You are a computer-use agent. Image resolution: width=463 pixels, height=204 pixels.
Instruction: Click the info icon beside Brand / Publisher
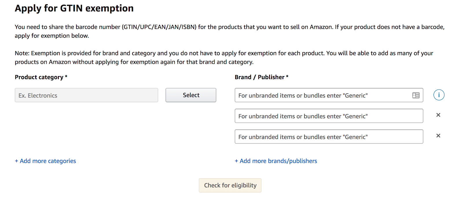(439, 95)
